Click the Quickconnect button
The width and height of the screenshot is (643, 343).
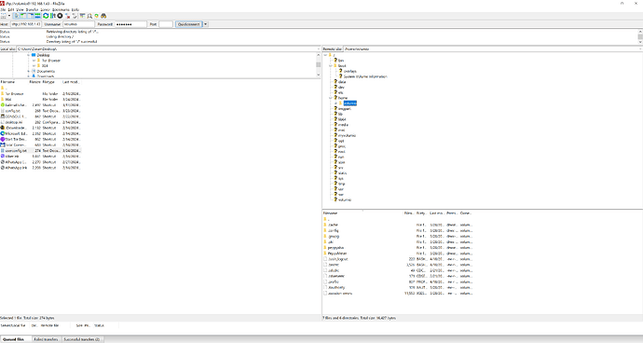(188, 24)
